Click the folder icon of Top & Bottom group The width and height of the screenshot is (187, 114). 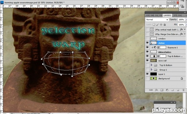tap(156, 65)
